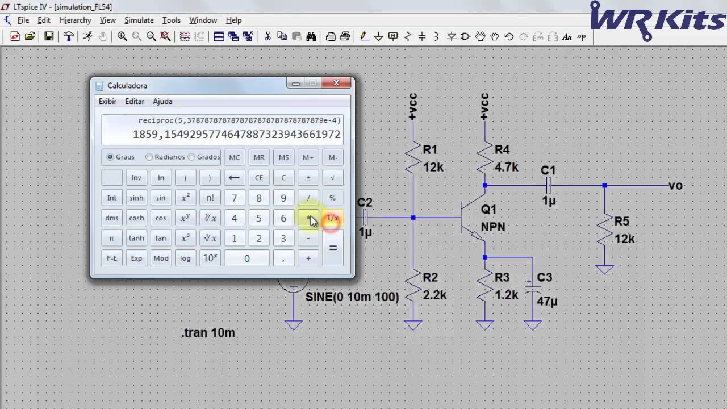Screen dimensions: 727x409
Task: Select the Drag hand tool
Action: click(x=495, y=36)
